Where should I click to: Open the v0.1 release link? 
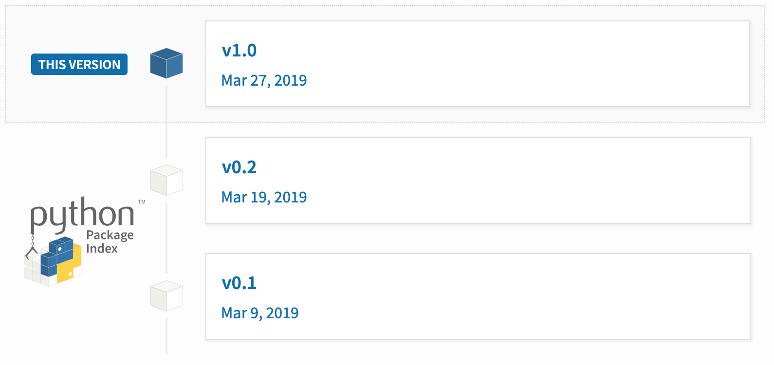pos(239,283)
